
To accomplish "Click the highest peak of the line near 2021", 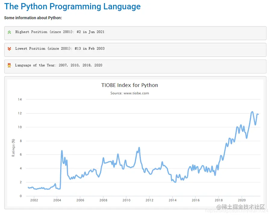I will 252,112.
